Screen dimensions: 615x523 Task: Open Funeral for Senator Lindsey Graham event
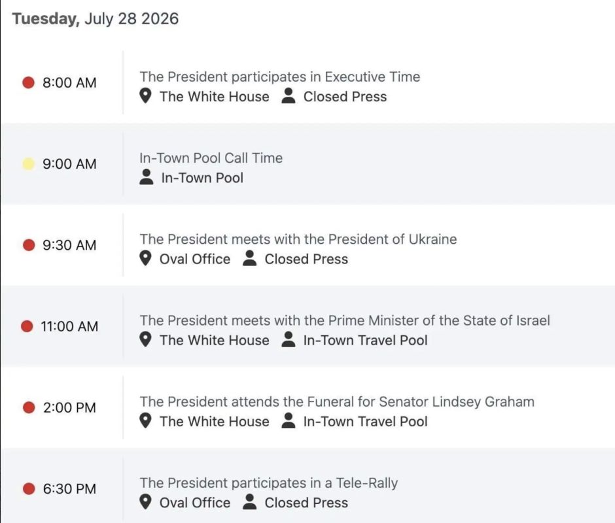click(337, 402)
